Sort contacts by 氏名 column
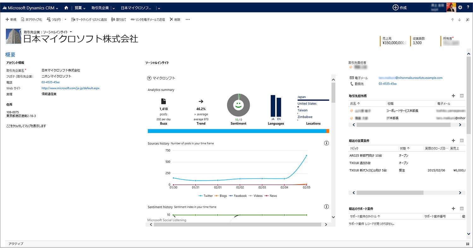The width and height of the screenshot is (473, 250). 355,103
